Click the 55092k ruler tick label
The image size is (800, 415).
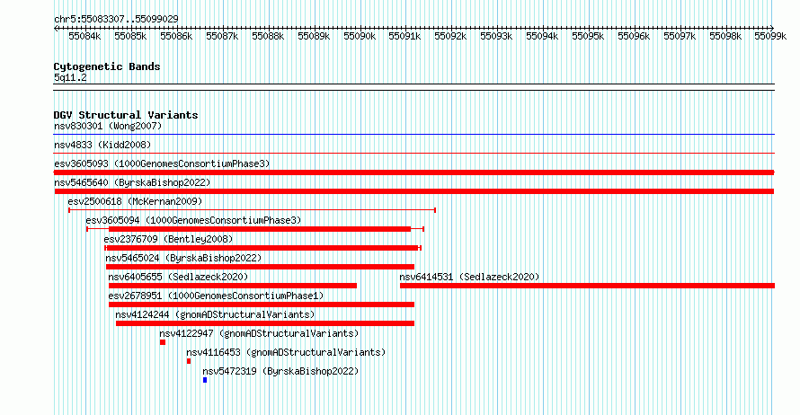click(x=450, y=36)
